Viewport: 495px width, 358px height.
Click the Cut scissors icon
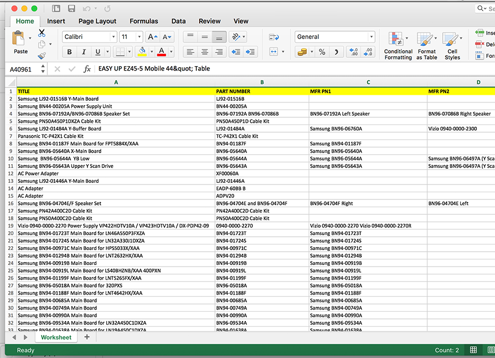click(x=42, y=33)
